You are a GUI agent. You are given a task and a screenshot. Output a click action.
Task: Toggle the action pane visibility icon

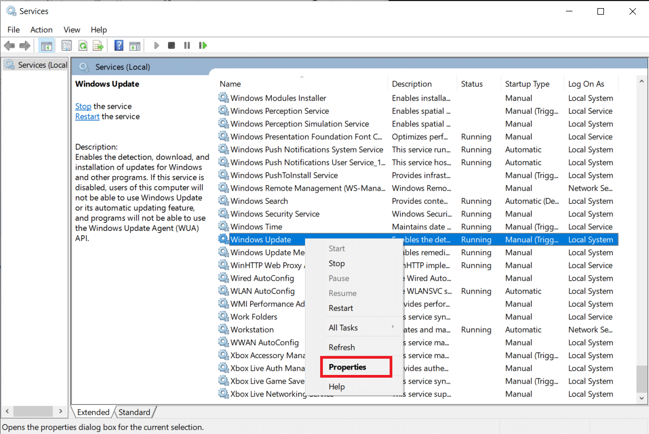(x=135, y=45)
